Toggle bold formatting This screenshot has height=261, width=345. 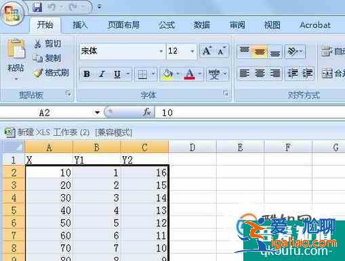tap(87, 74)
